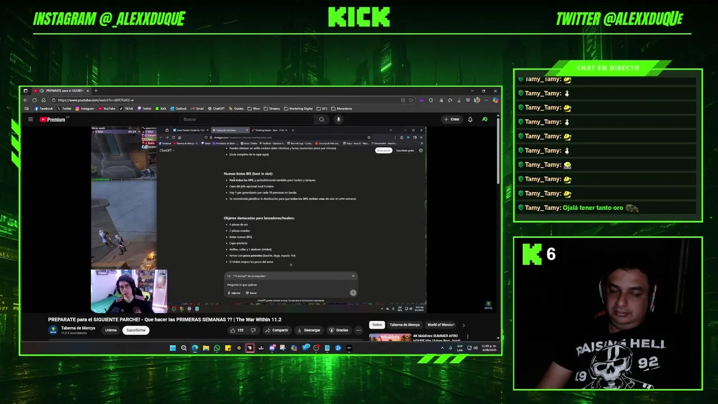This screenshot has width=718, height=404.
Task: Click the YouTube Premium logo
Action: click(54, 119)
